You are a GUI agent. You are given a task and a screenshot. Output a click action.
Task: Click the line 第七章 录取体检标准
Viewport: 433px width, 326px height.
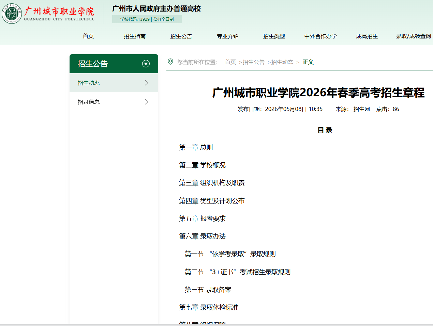209,307
